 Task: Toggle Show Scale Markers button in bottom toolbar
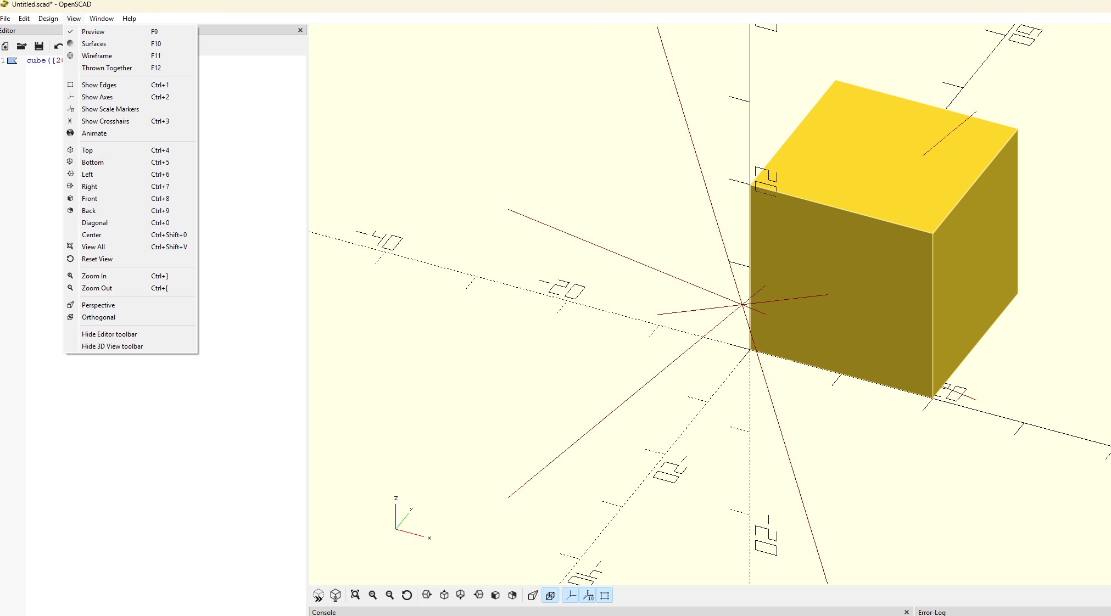[588, 595]
